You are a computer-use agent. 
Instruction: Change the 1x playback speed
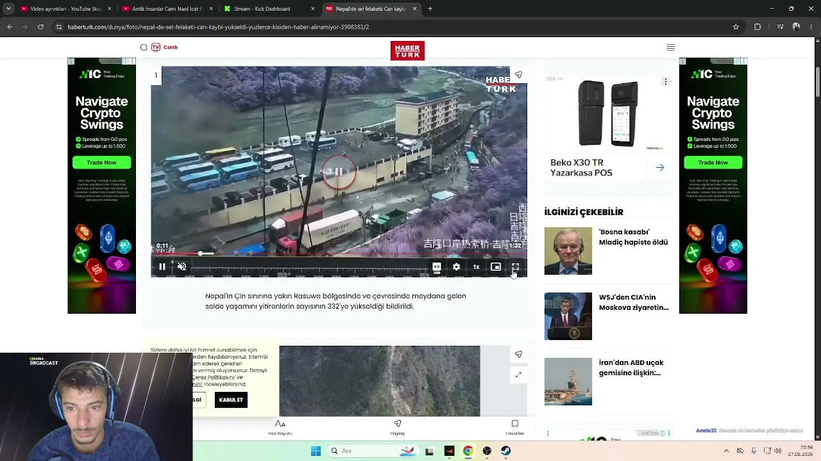click(x=476, y=267)
